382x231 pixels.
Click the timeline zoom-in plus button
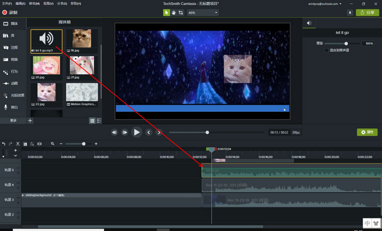click(96, 144)
